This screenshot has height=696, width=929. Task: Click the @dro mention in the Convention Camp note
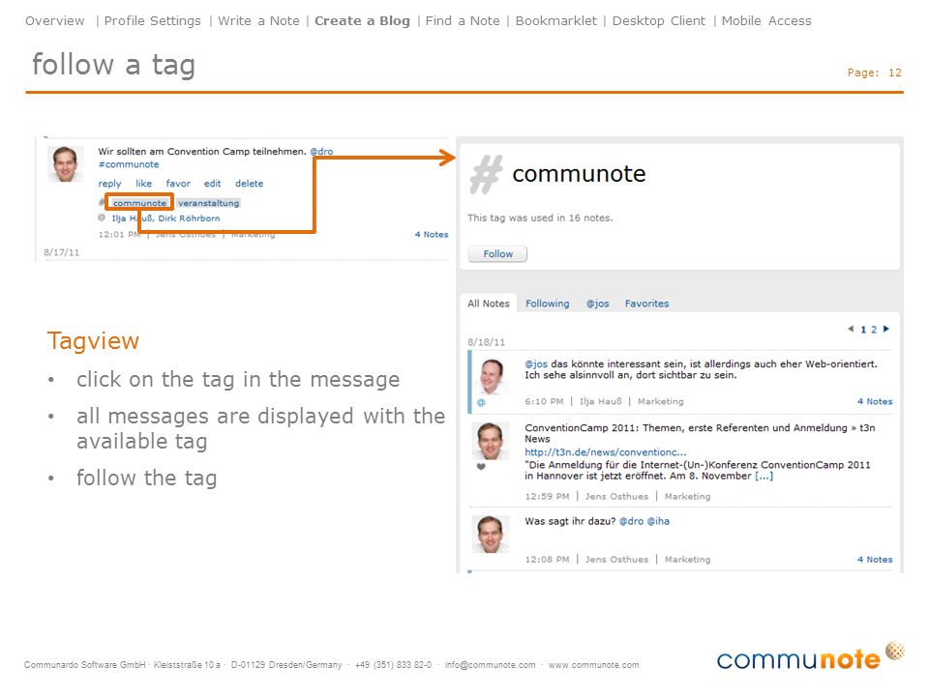pos(321,152)
